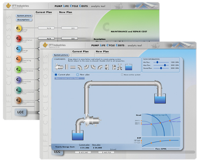Viewport: 199px width, 162px height.
Task: Click the red Installation Cost sphere icon
Action: [18, 39]
